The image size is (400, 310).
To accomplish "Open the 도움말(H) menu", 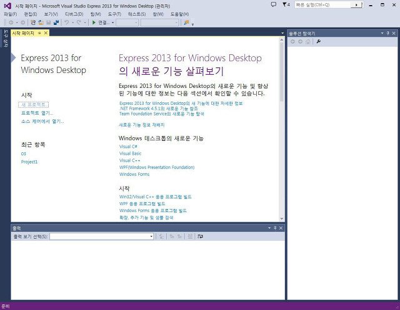I will pos(179,14).
